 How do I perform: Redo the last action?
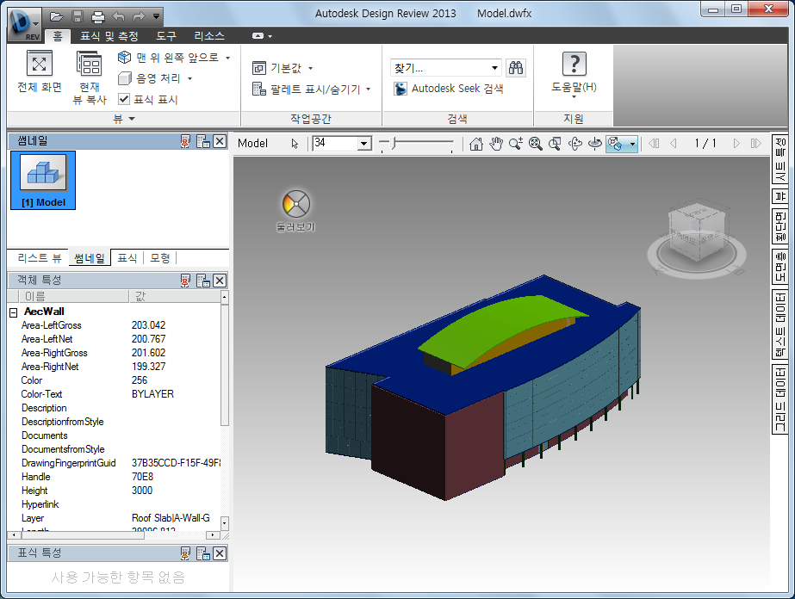(139, 16)
